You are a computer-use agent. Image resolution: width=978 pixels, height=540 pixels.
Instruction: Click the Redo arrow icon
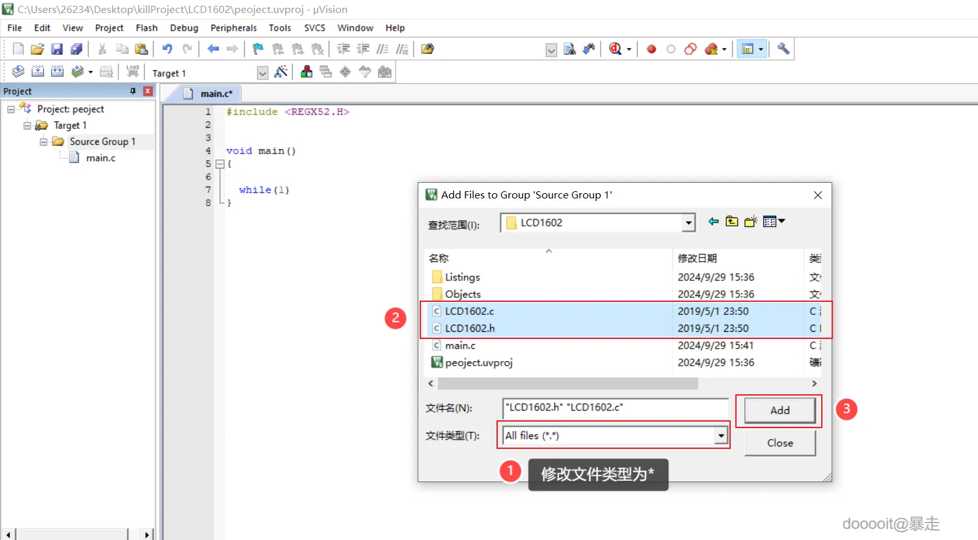coord(187,49)
